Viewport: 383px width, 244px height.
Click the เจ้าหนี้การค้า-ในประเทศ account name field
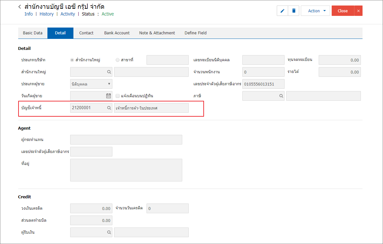tap(151, 108)
